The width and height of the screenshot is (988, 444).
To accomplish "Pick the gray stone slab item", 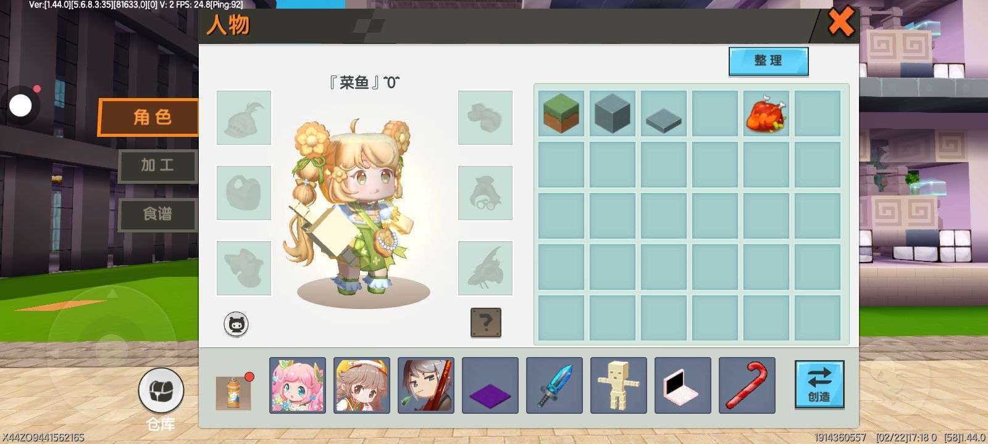I will (x=663, y=113).
